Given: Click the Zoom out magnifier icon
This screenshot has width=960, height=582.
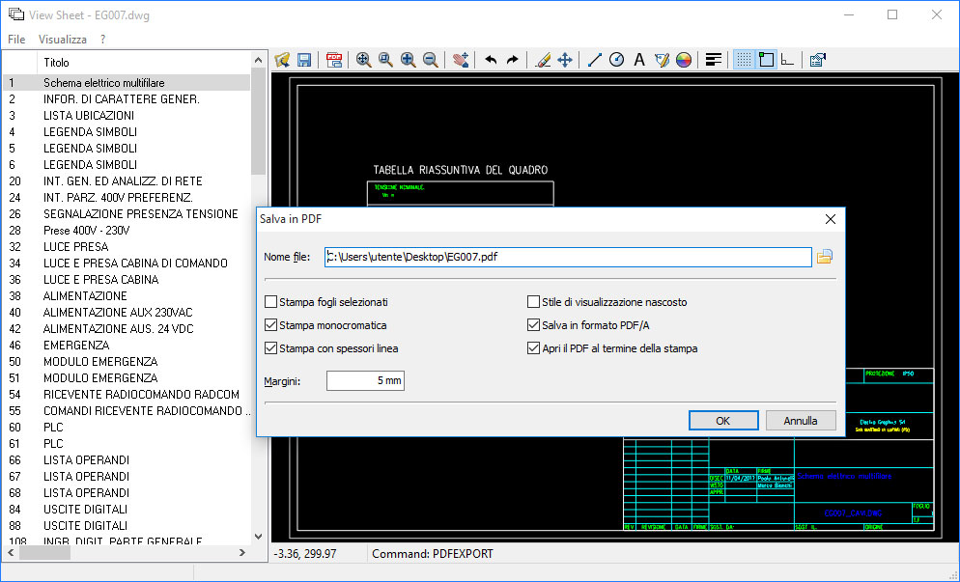Looking at the screenshot, I should point(431,60).
